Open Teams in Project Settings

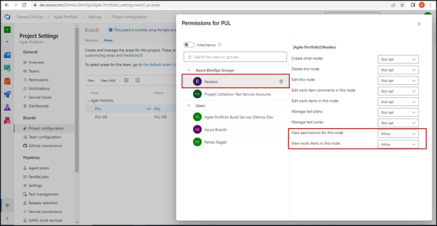[x=34, y=71]
